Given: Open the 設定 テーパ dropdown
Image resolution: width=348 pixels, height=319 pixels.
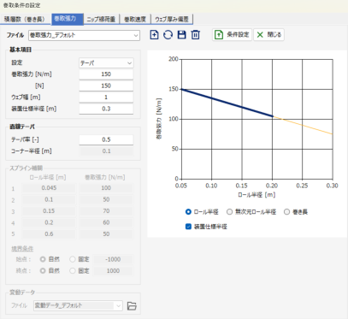Looking at the screenshot, I should coord(106,63).
